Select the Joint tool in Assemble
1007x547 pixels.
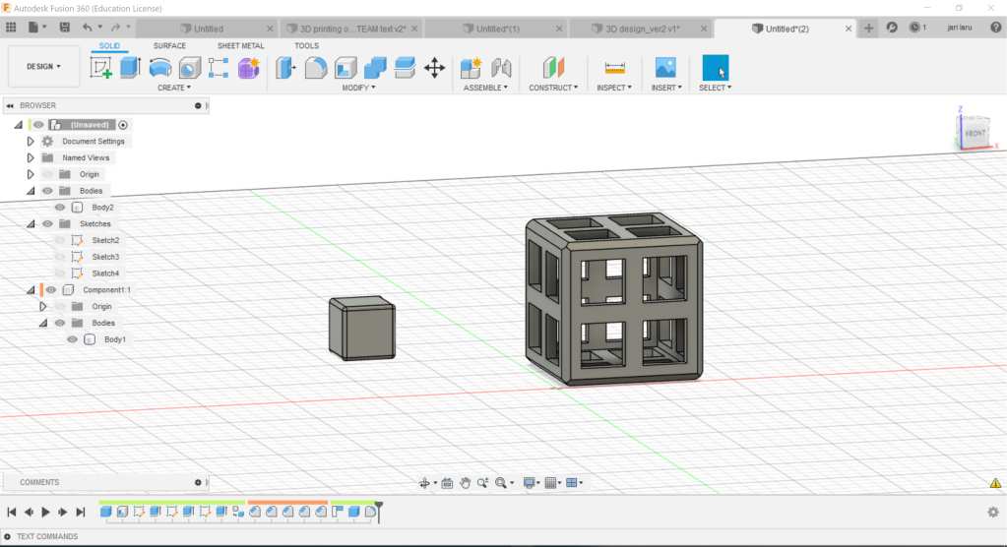point(501,68)
